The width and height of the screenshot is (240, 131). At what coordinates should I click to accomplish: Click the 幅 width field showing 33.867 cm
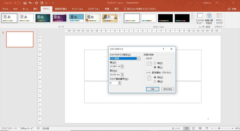tap(115, 66)
